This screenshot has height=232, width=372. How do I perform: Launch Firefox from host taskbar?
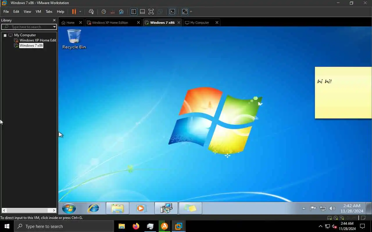tap(136, 226)
